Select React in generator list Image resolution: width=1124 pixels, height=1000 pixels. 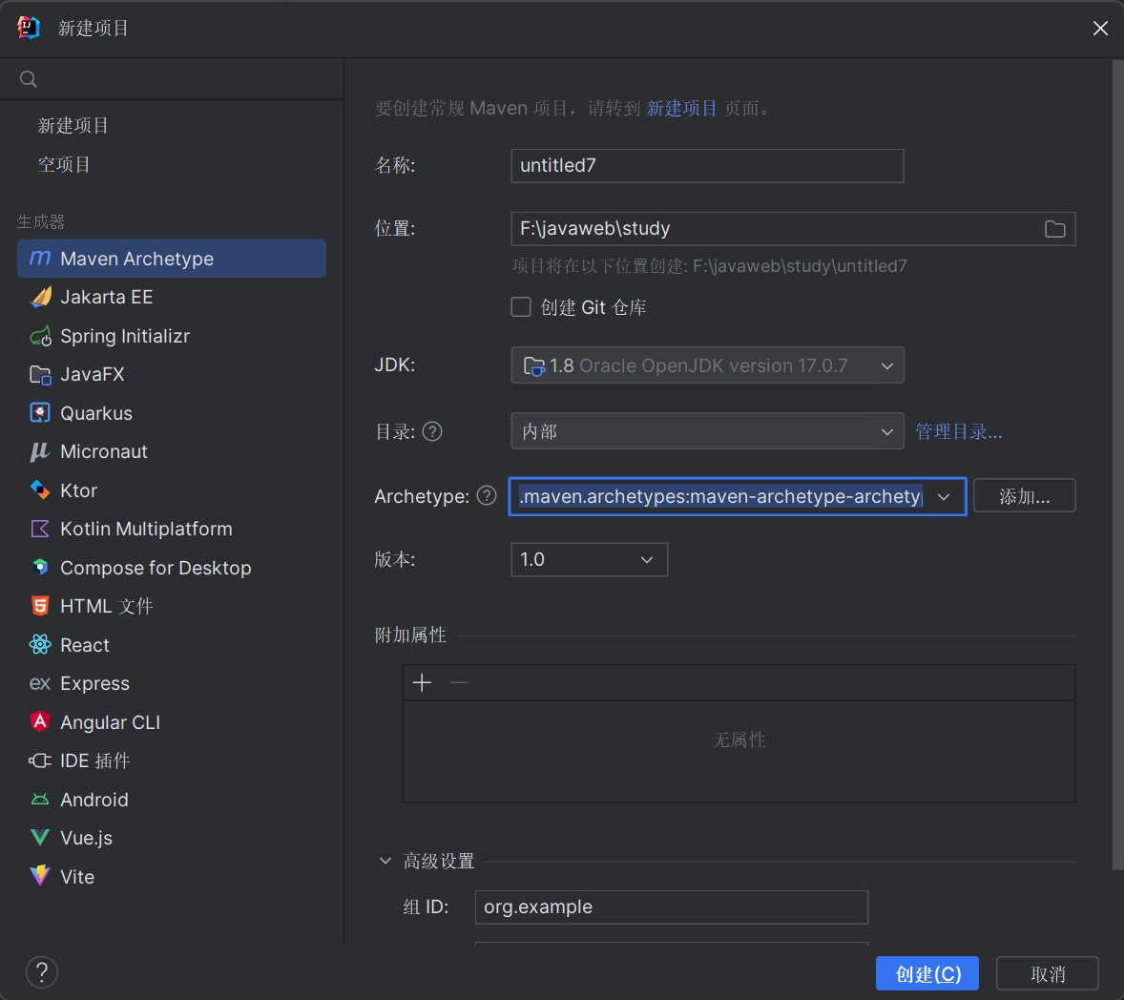click(172, 645)
